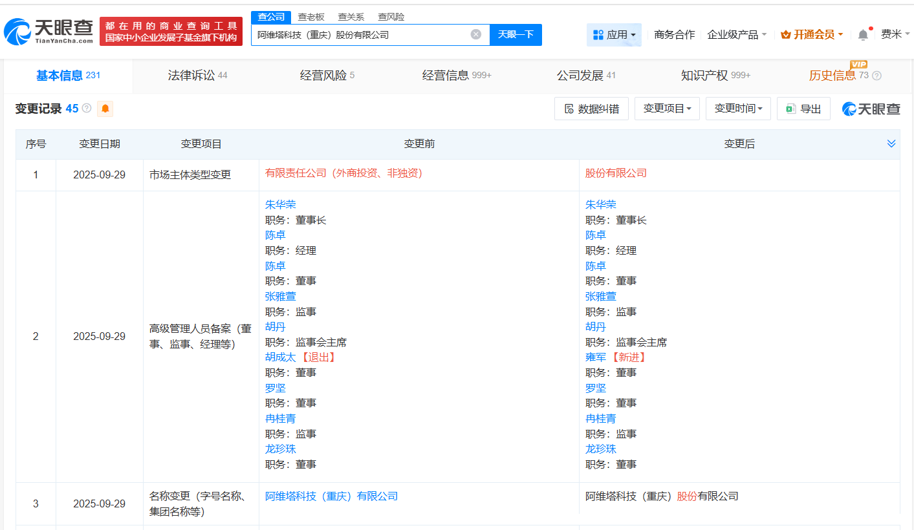
Task: Click the 天眼一下 search button
Action: pos(516,34)
